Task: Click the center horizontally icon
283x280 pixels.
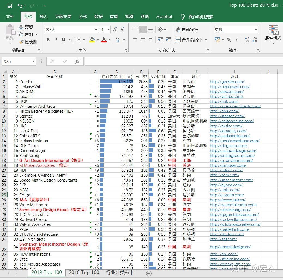Action: 143,40
